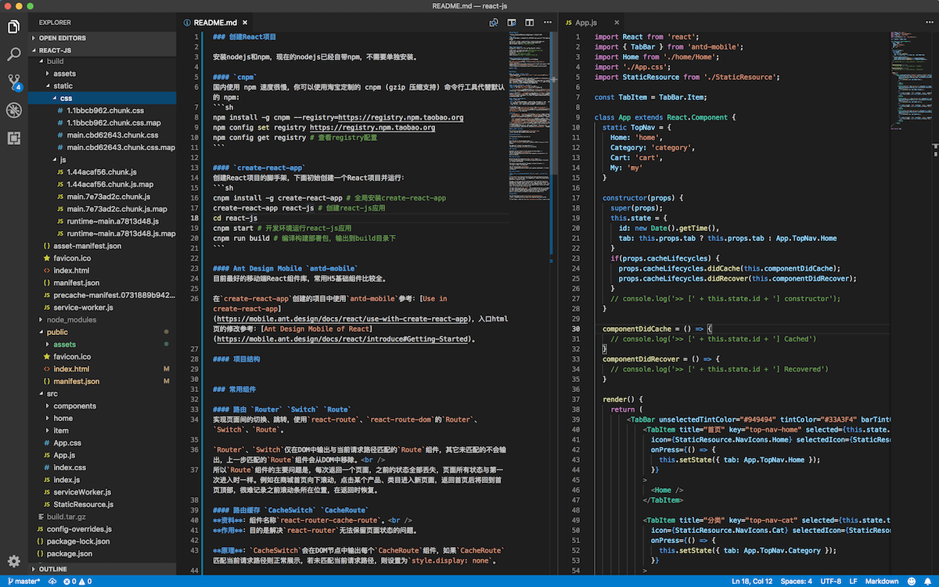939x587 pixels.
Task: Collapse the public folder
Action: 102,332
